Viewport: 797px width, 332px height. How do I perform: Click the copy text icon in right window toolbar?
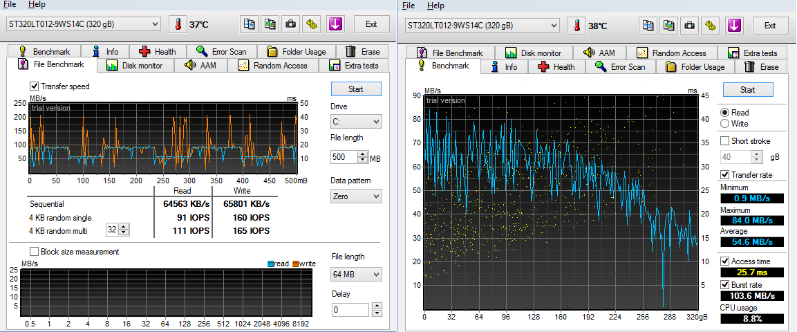coord(648,25)
